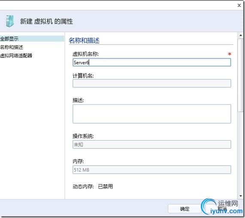Click the 计算机名 input field

click(151, 83)
